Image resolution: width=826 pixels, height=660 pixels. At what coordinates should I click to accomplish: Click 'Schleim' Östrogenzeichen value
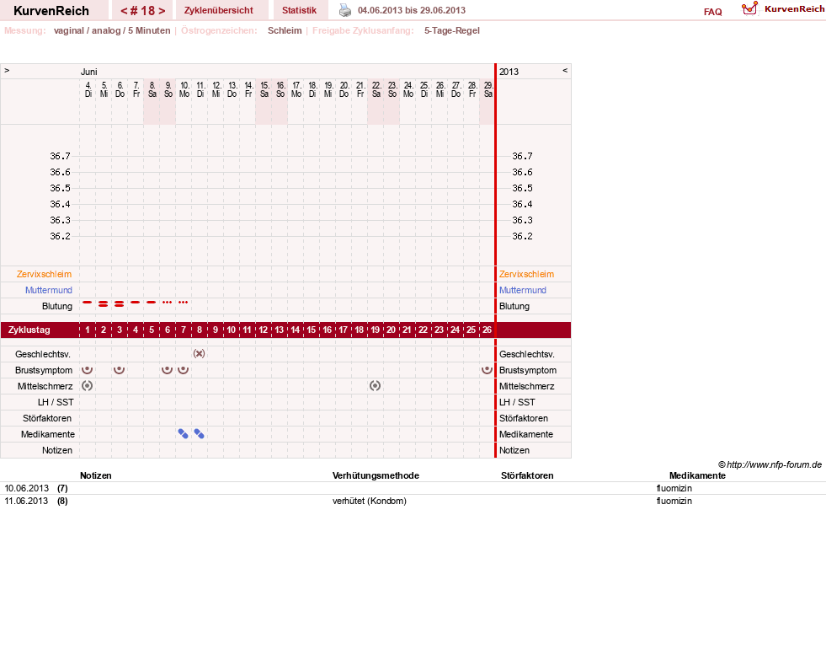coord(285,30)
